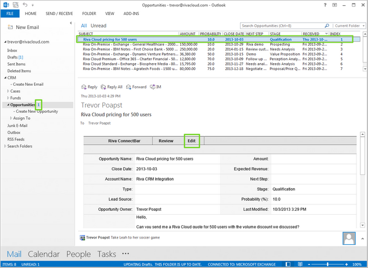Select the First Choice Bank opportunity row

[219, 49]
